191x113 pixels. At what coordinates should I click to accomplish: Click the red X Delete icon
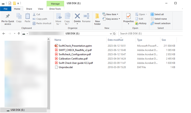77,16
